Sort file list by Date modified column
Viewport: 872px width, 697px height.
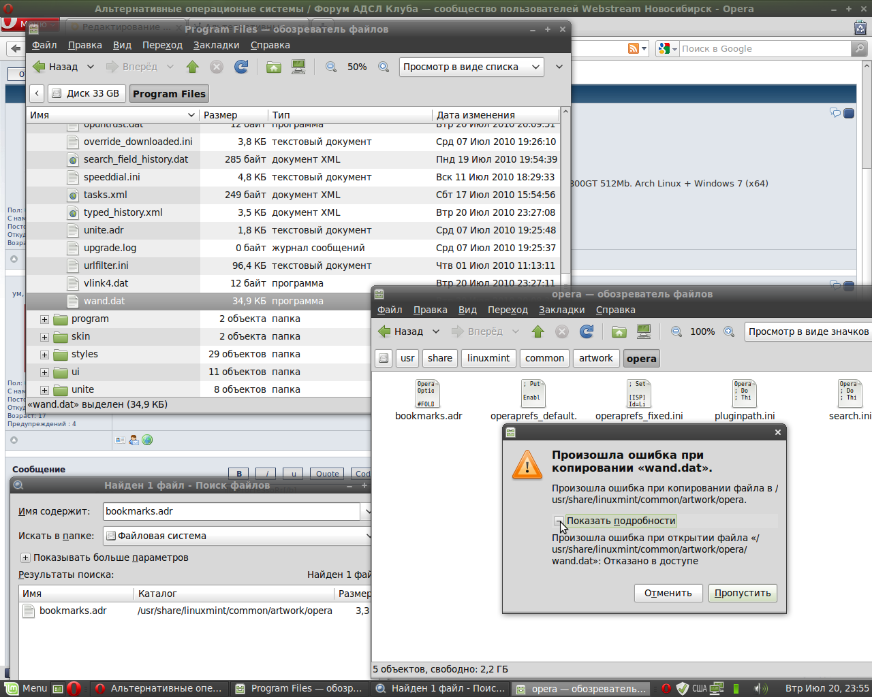(x=495, y=115)
